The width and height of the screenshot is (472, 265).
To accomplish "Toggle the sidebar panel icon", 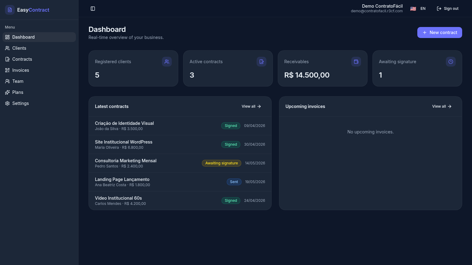I will click(93, 9).
